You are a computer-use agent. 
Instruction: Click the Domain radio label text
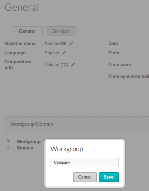[25, 148]
